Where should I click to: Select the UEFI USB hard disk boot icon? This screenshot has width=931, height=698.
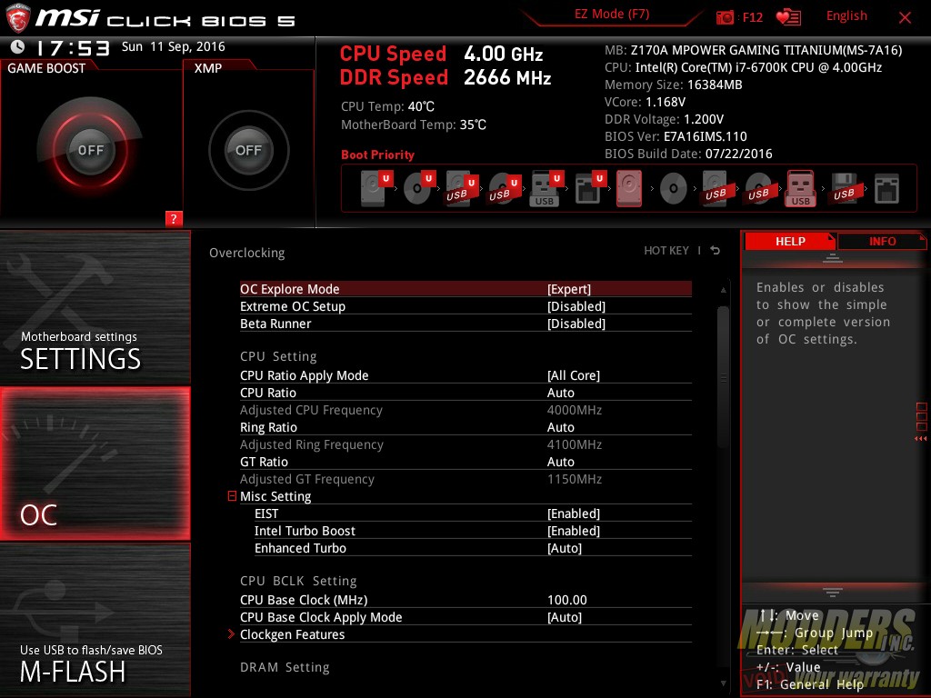461,188
